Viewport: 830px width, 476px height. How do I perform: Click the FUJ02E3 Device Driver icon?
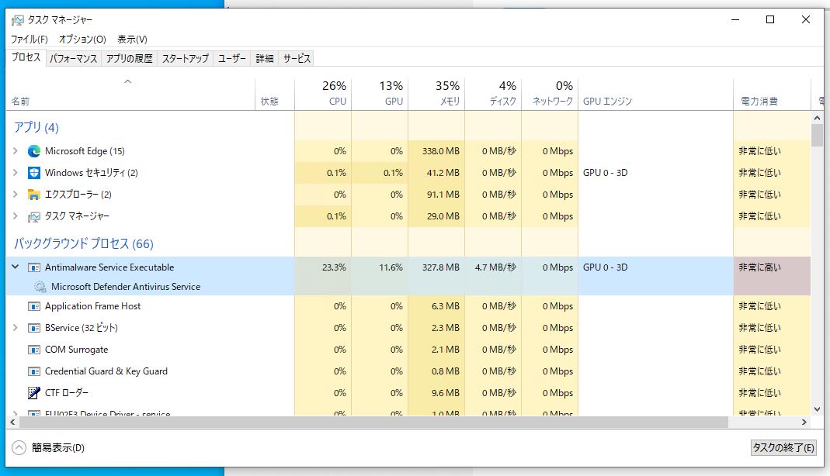(33, 413)
